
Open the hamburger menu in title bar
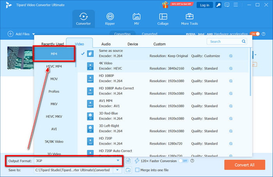coord(235,5)
